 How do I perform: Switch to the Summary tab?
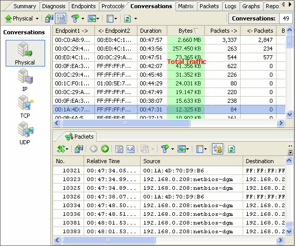click(x=25, y=6)
